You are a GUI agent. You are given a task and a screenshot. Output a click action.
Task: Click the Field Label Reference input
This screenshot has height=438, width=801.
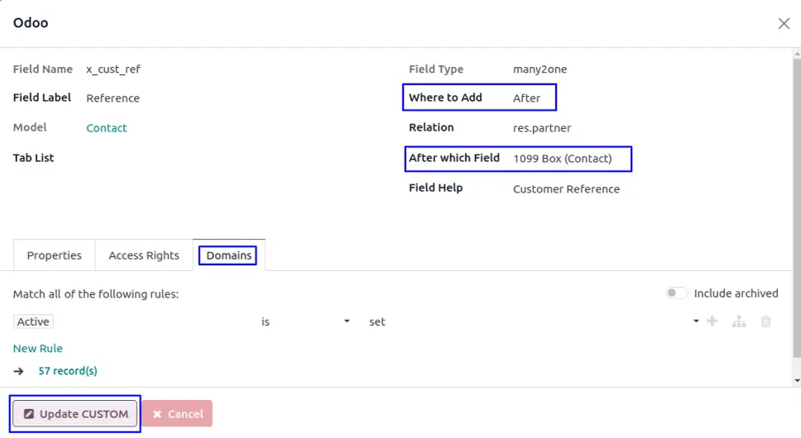(x=113, y=98)
